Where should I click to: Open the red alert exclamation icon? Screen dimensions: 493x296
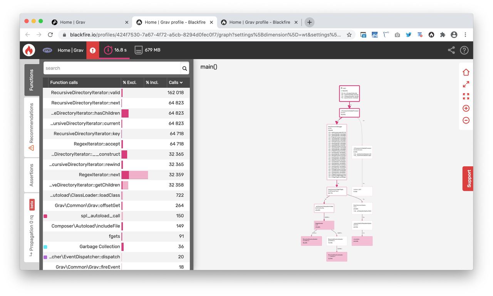pos(92,50)
